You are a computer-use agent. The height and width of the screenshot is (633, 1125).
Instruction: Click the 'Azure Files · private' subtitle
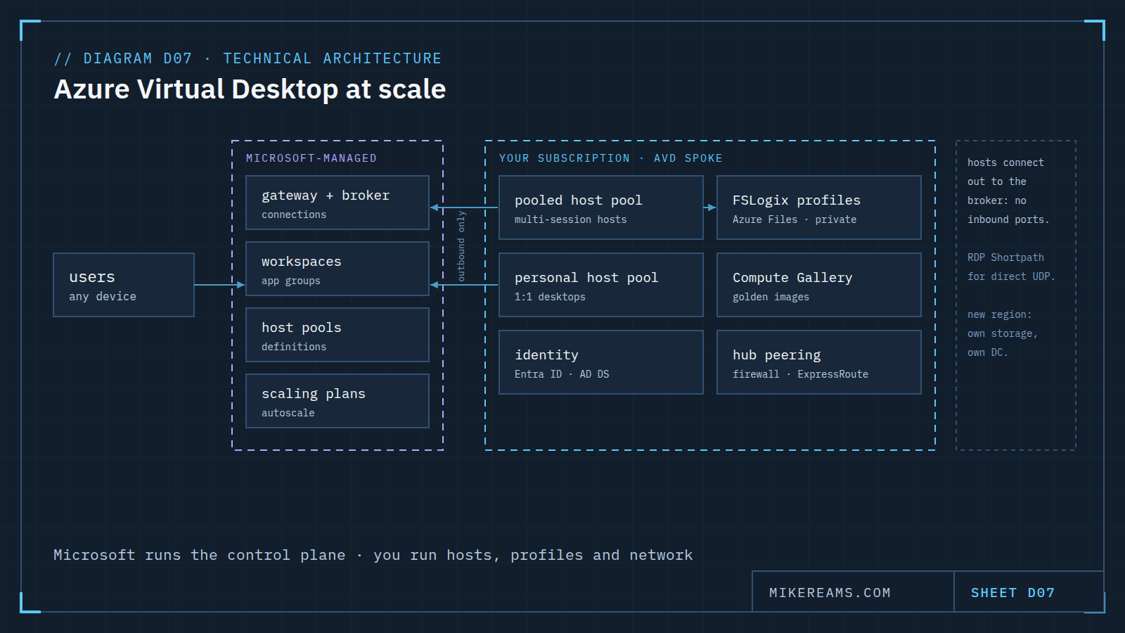[795, 219]
